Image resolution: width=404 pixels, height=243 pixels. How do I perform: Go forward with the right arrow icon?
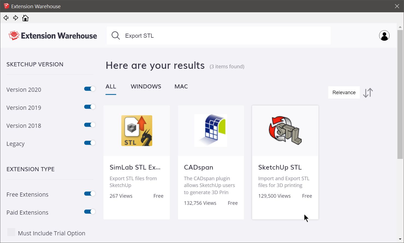click(16, 18)
